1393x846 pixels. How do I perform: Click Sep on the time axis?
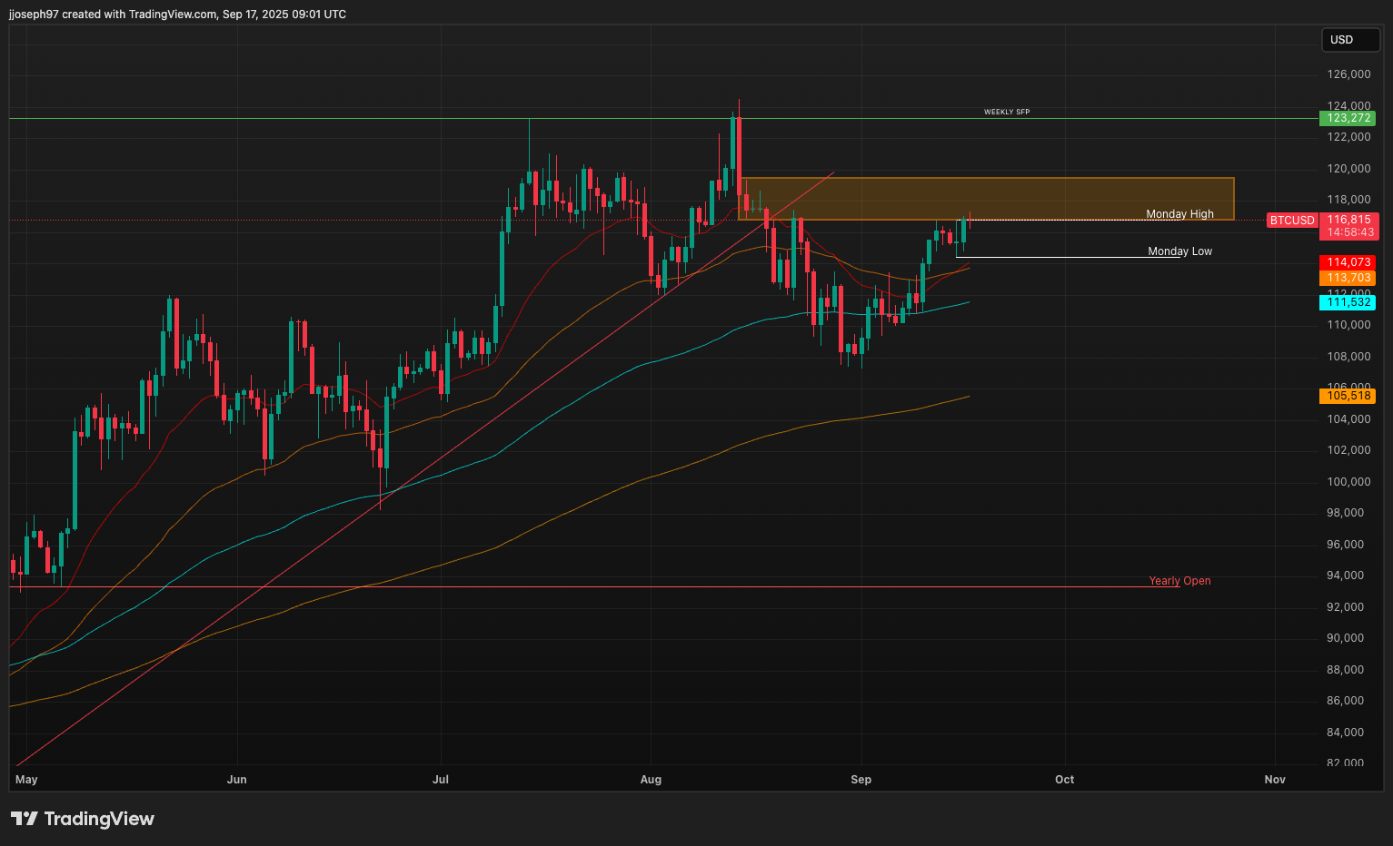(x=861, y=779)
